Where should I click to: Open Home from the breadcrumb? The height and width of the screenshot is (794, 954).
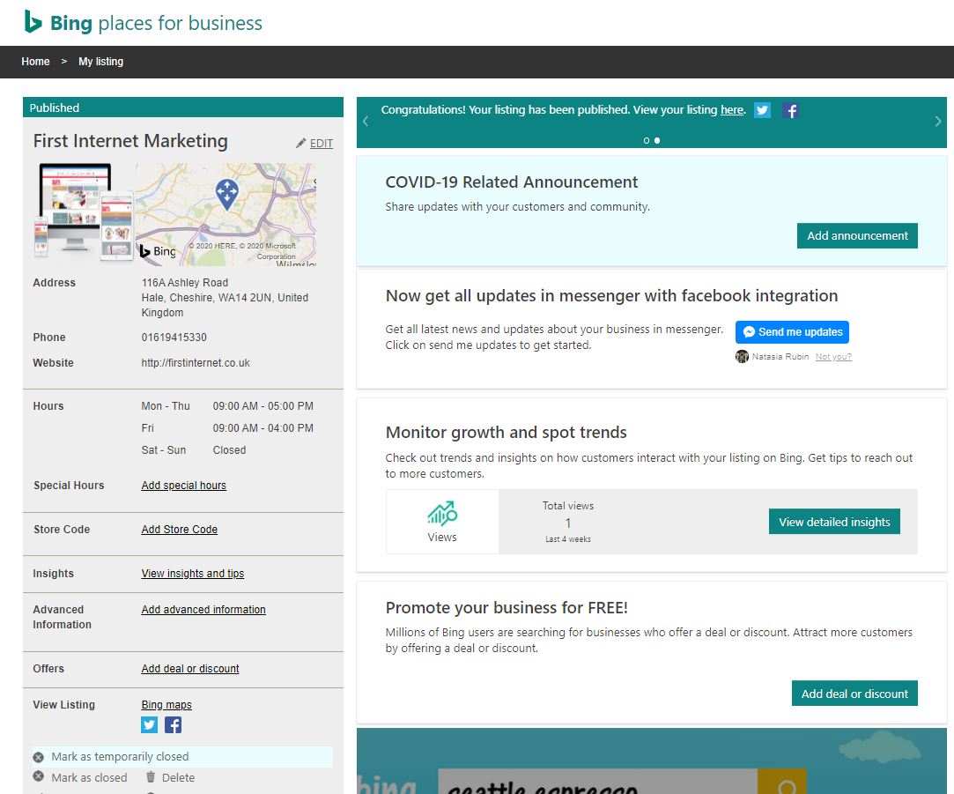pyautogui.click(x=35, y=62)
